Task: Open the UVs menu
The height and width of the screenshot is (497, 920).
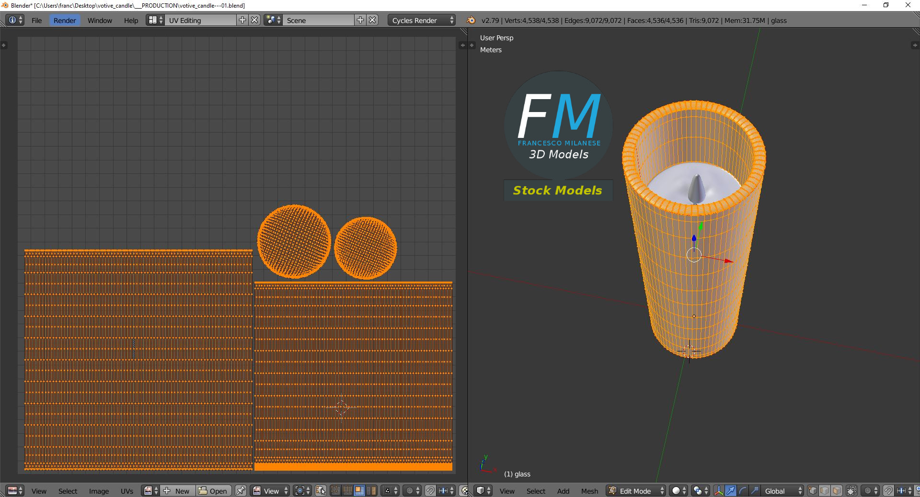Action: click(x=127, y=491)
